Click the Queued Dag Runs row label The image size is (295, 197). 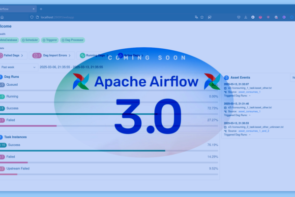12,85
